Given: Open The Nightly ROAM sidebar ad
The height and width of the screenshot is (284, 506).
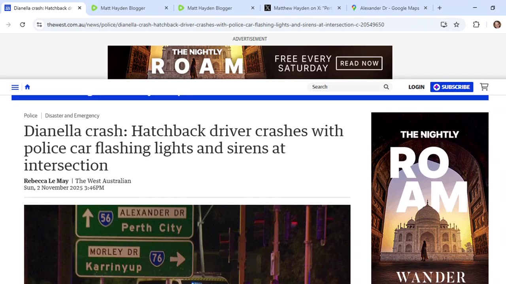Looking at the screenshot, I should pyautogui.click(x=430, y=198).
